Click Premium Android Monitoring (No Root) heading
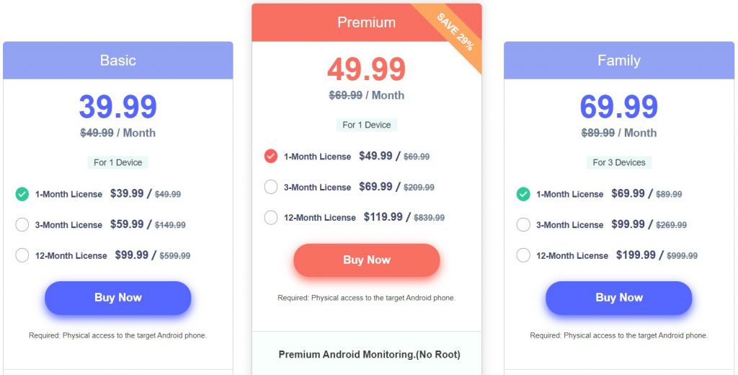738x375 pixels. tap(370, 355)
